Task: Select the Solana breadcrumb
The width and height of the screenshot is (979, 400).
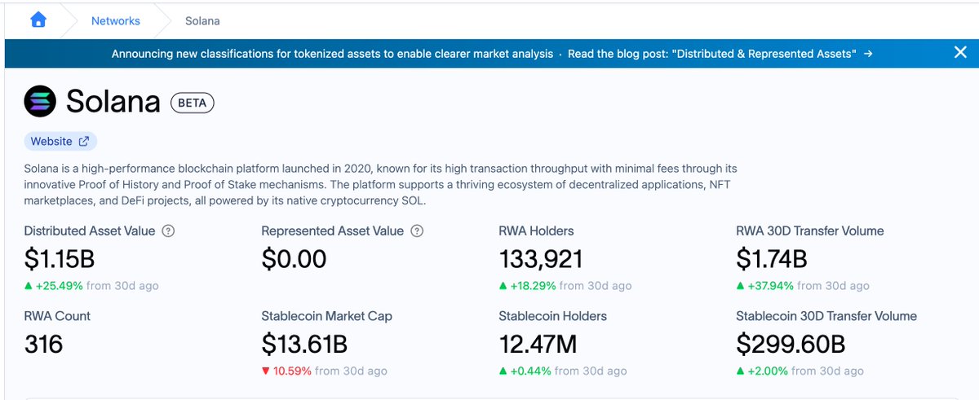Action: pos(202,20)
